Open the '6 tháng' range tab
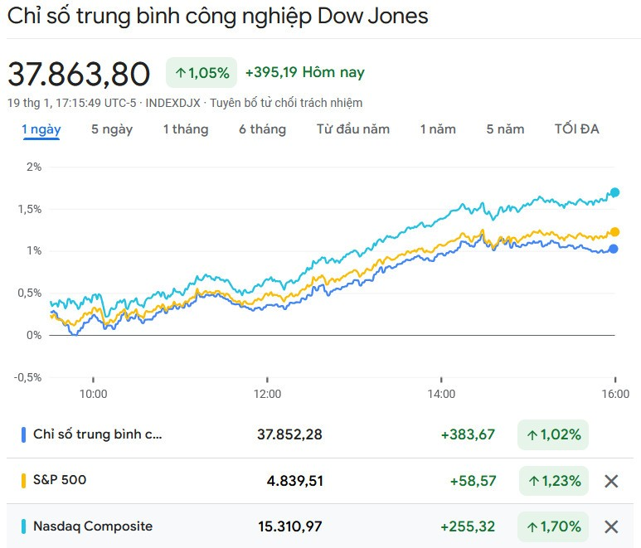Screen dimensions: 641x548 click(x=262, y=129)
